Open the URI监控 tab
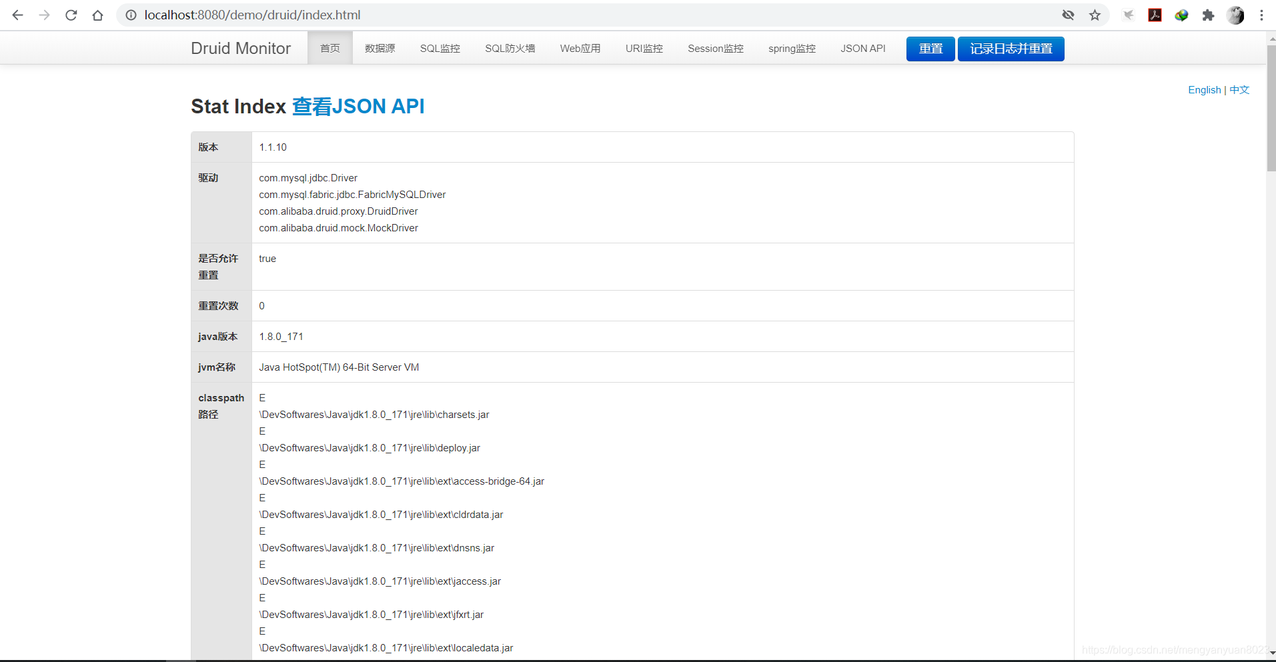Screen dimensions: 1276x662 pyautogui.click(x=644, y=48)
